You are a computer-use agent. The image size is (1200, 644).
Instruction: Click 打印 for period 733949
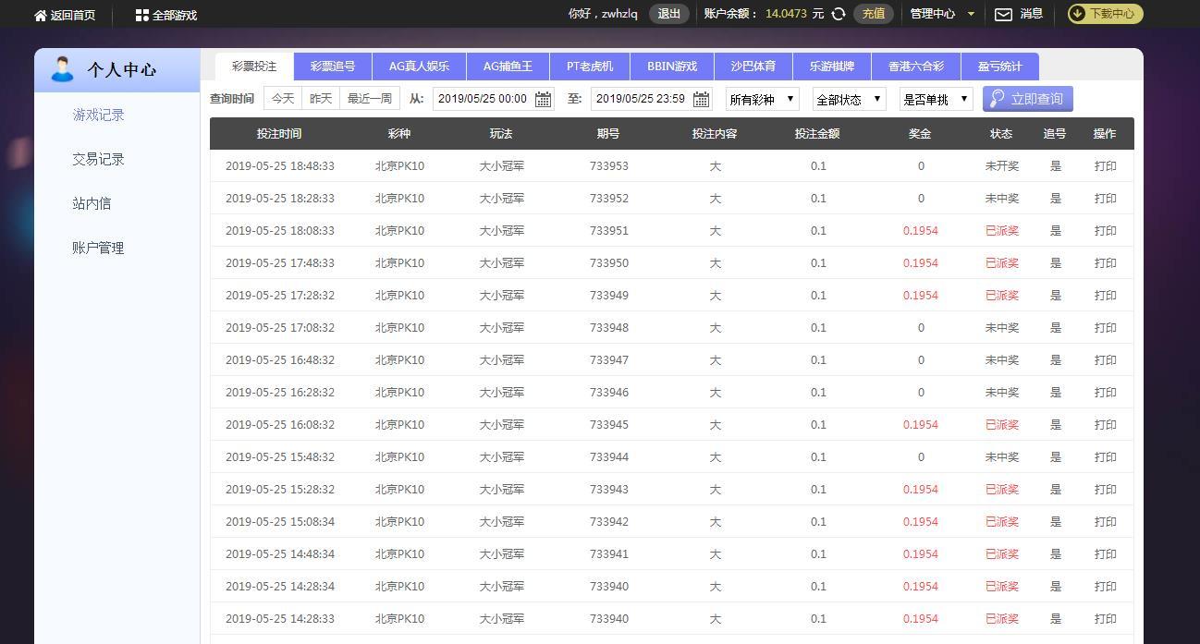tap(1105, 296)
